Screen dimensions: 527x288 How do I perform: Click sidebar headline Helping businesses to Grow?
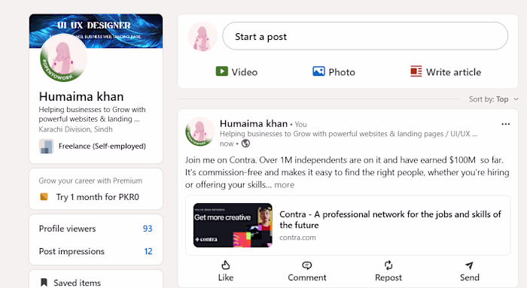click(92, 114)
